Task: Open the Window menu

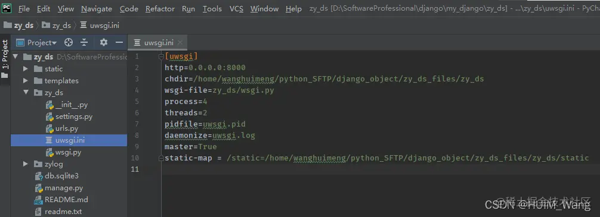Action: [x=264, y=9]
